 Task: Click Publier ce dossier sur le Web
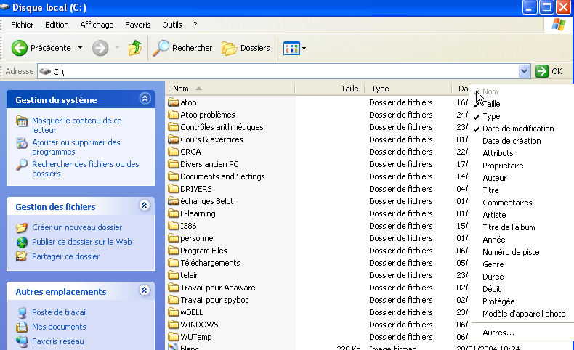[x=82, y=242]
